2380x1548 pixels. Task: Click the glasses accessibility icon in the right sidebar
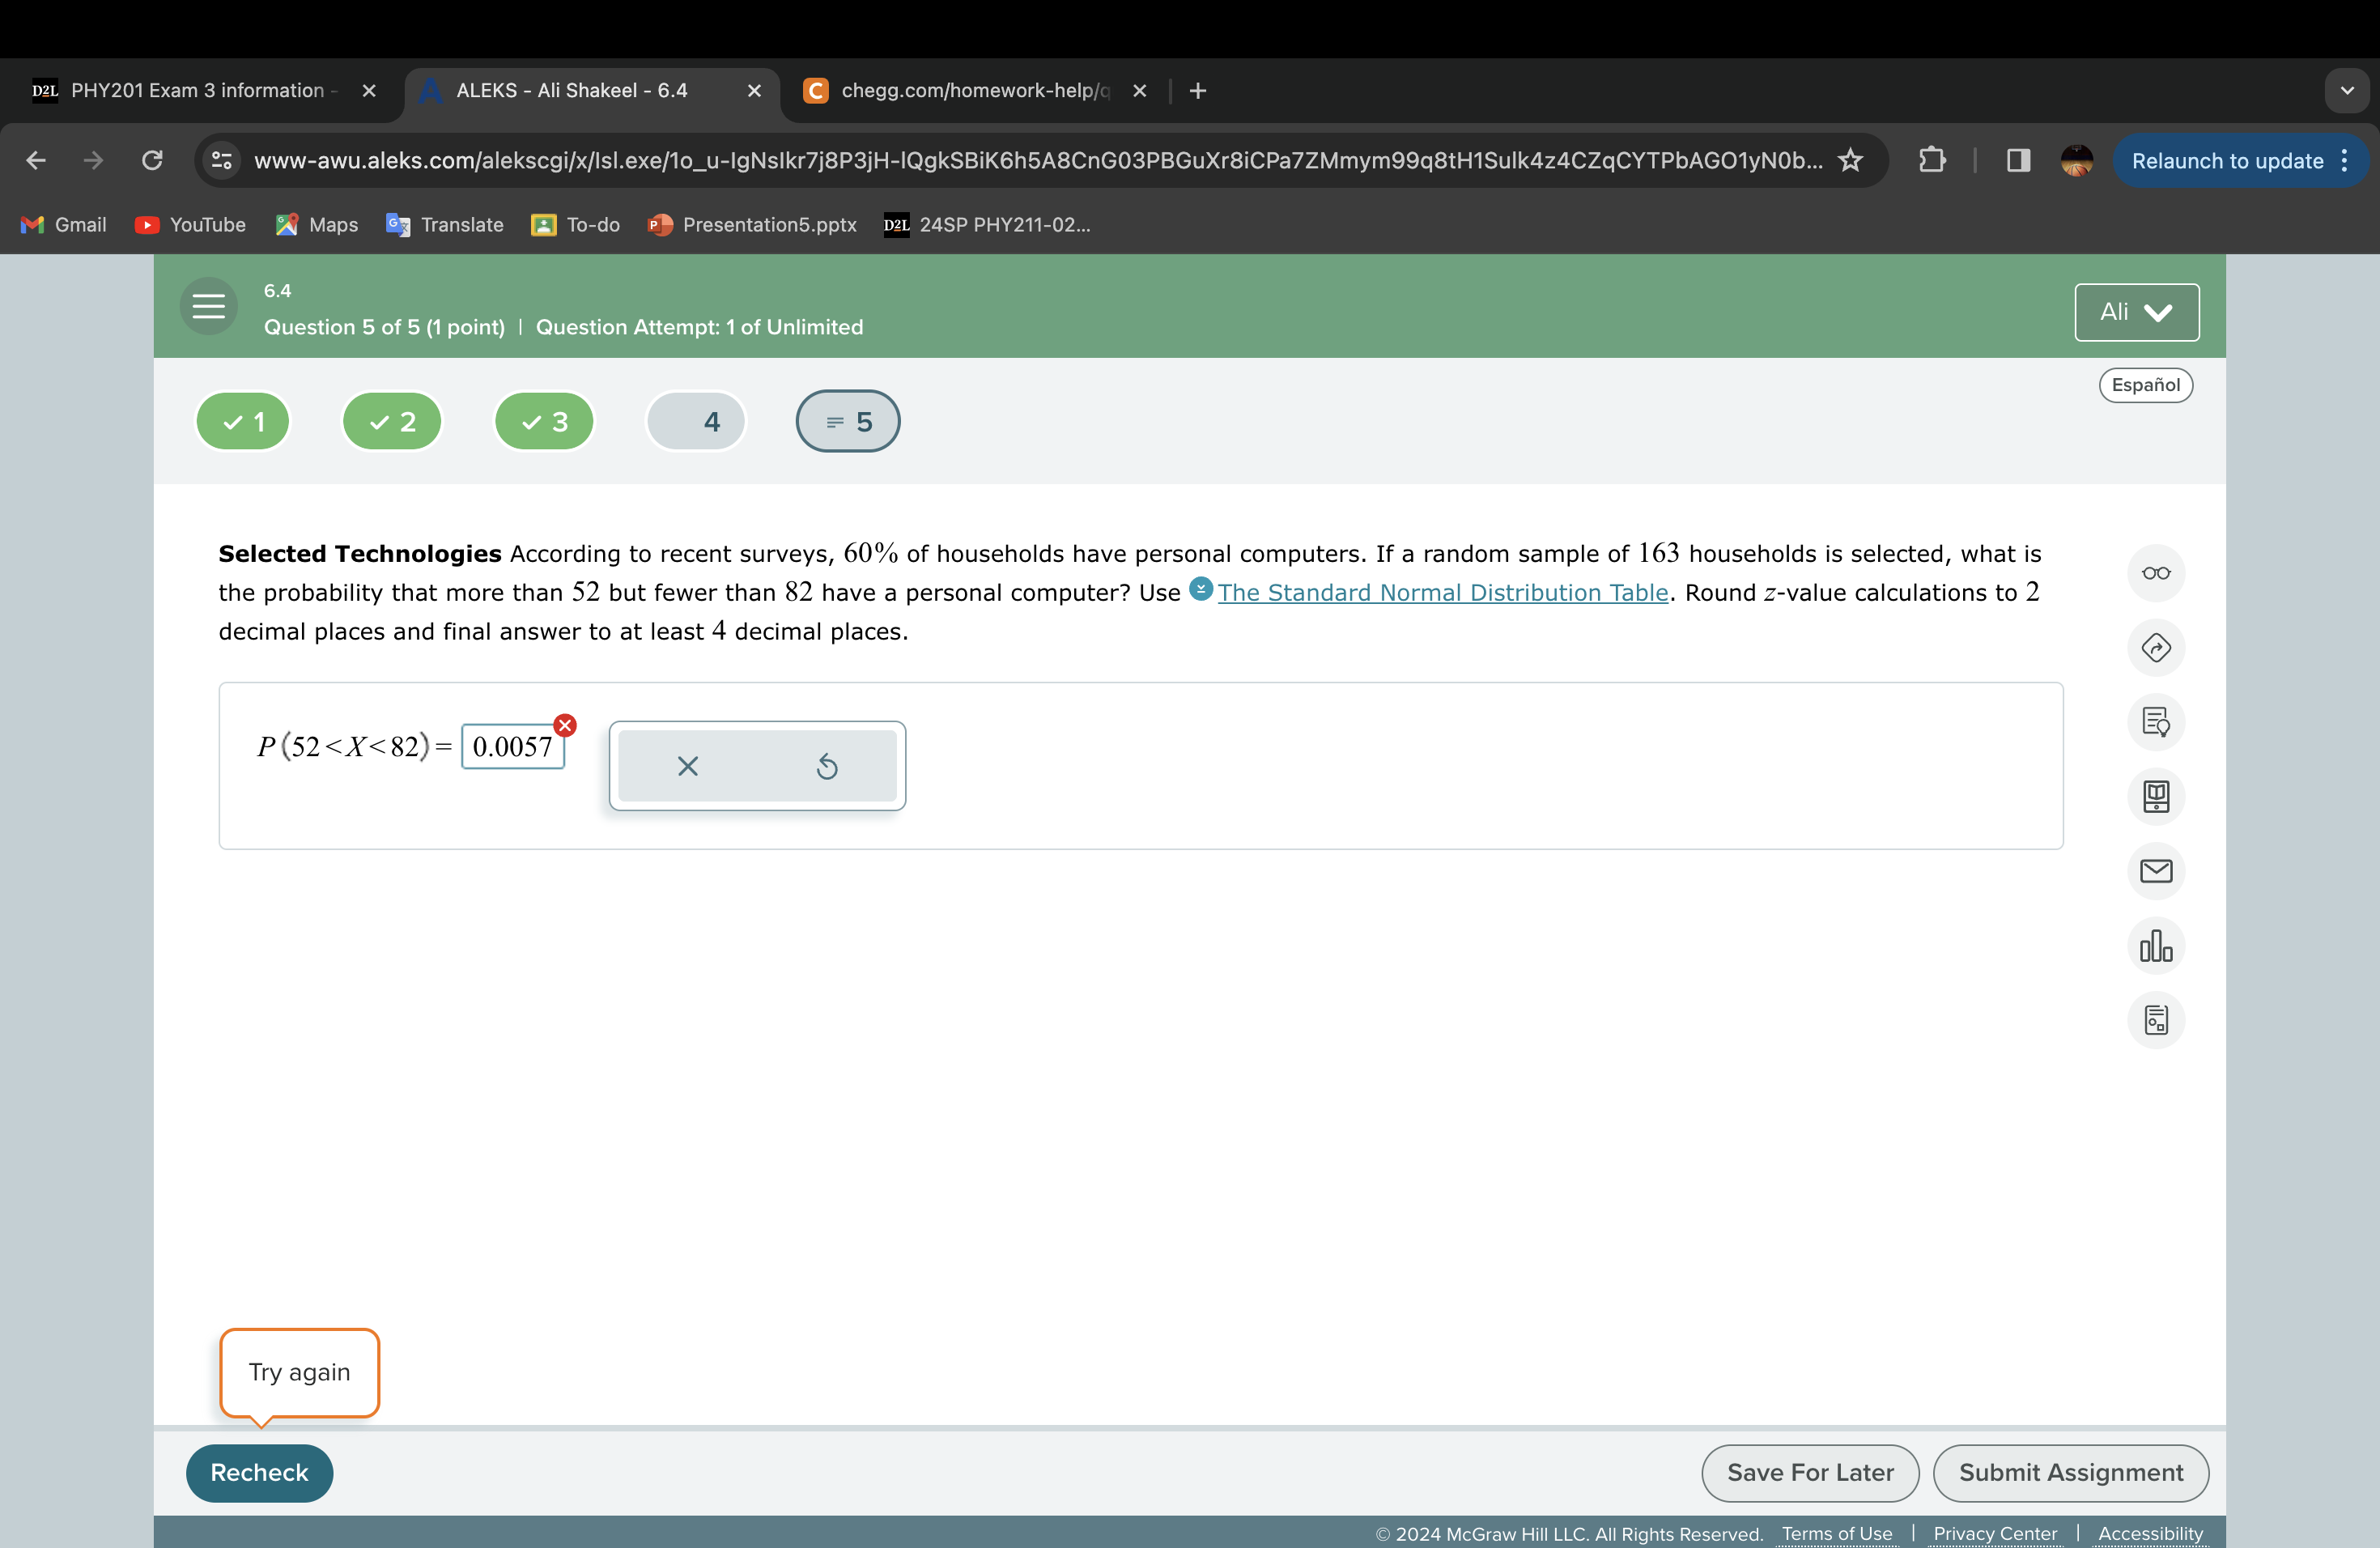pos(2155,573)
